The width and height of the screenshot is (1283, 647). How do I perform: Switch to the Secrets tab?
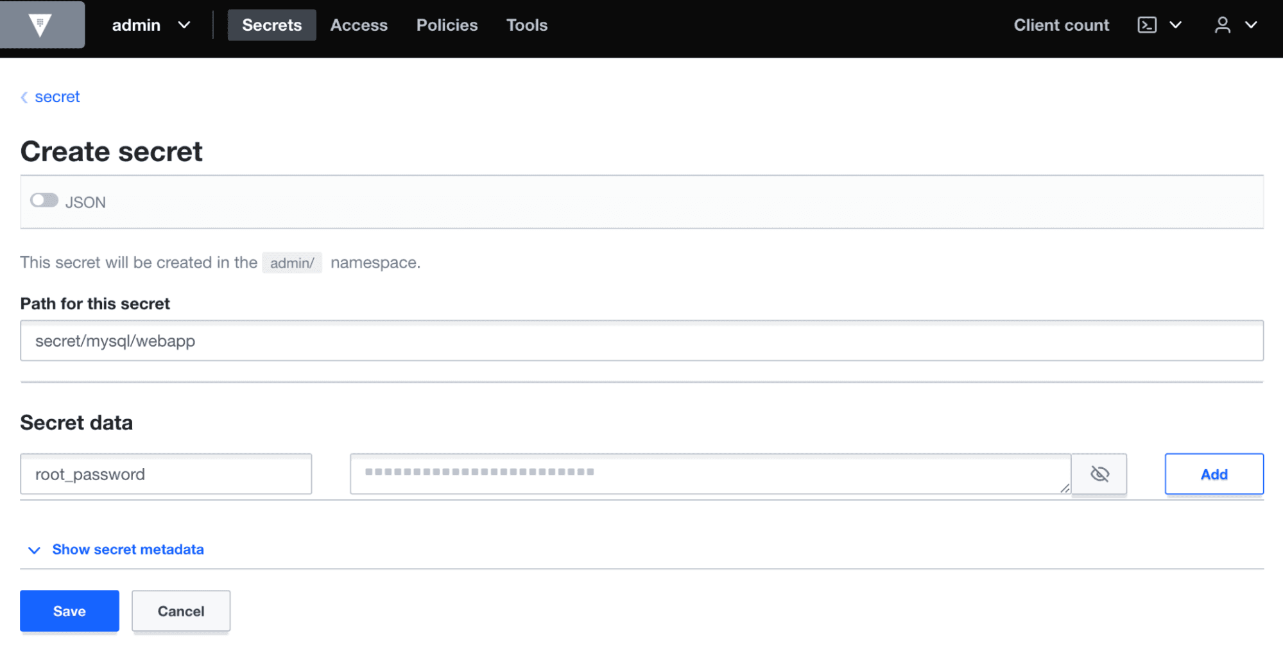[271, 25]
